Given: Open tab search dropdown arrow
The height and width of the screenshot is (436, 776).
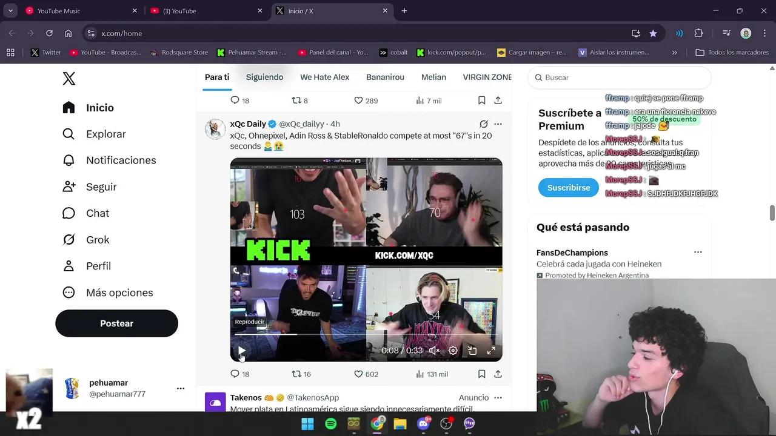Looking at the screenshot, I should coord(10,11).
